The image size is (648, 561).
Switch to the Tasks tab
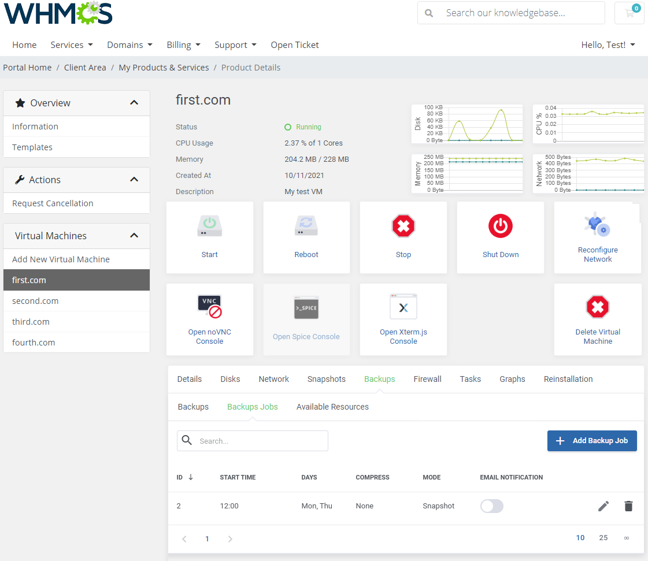(471, 379)
